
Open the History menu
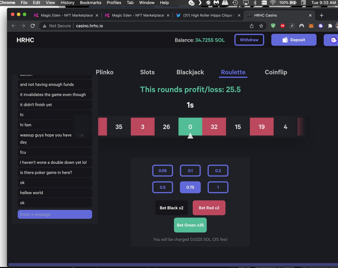pyautogui.click(x=68, y=3)
